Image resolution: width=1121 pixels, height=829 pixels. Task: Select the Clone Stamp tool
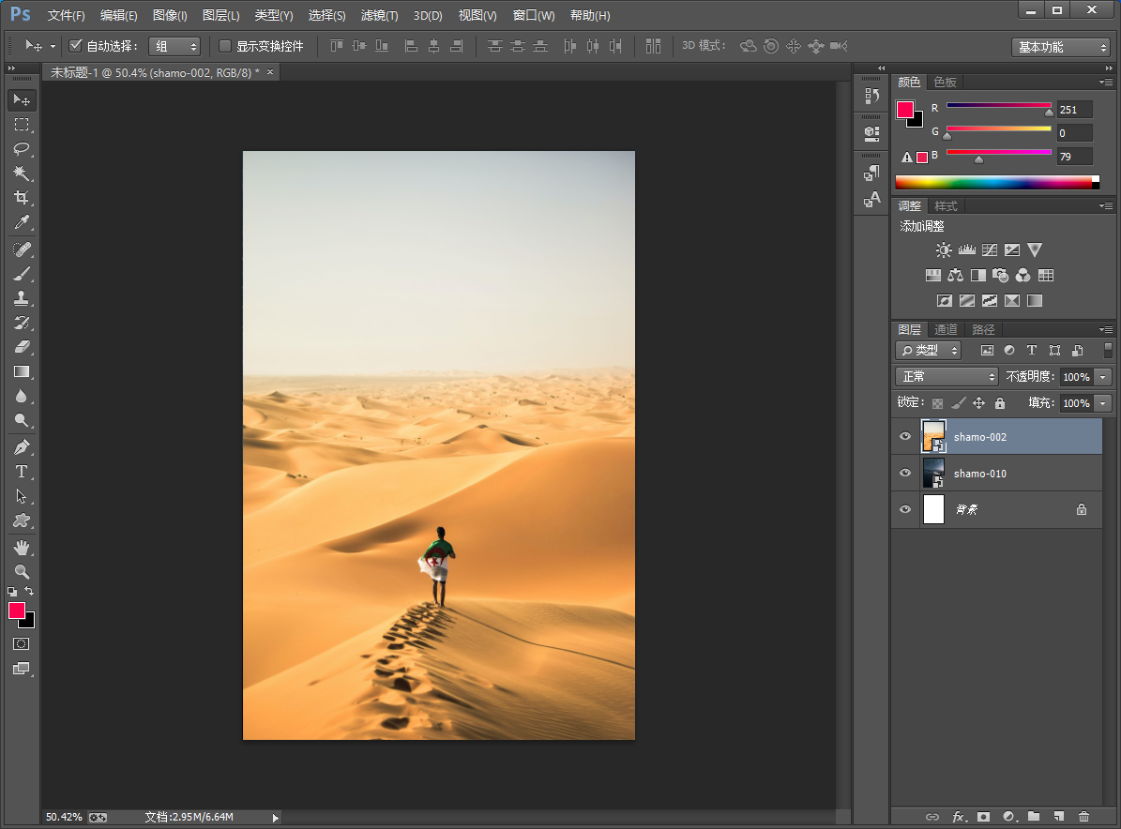click(x=22, y=298)
